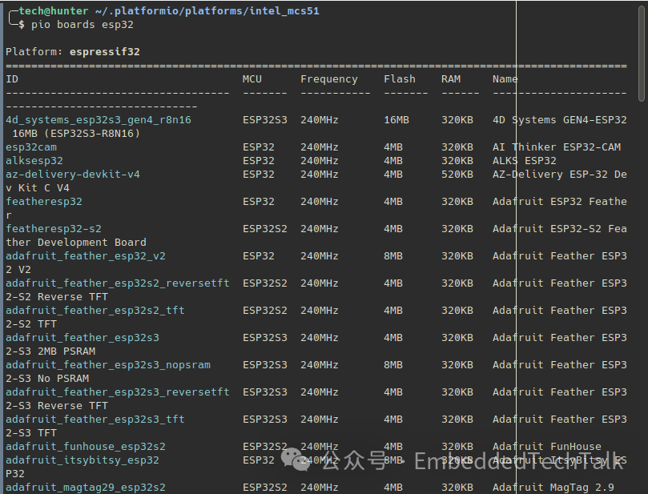Click the 'pio boards esp32' command text
Image resolution: width=648 pixels, height=494 pixels.
tap(83, 25)
